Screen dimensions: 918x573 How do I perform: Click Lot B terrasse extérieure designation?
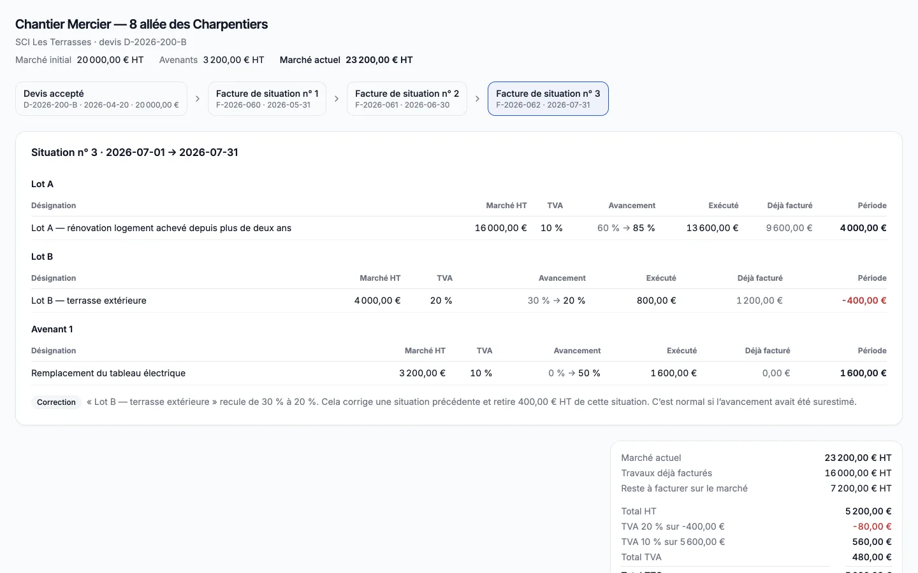(89, 301)
